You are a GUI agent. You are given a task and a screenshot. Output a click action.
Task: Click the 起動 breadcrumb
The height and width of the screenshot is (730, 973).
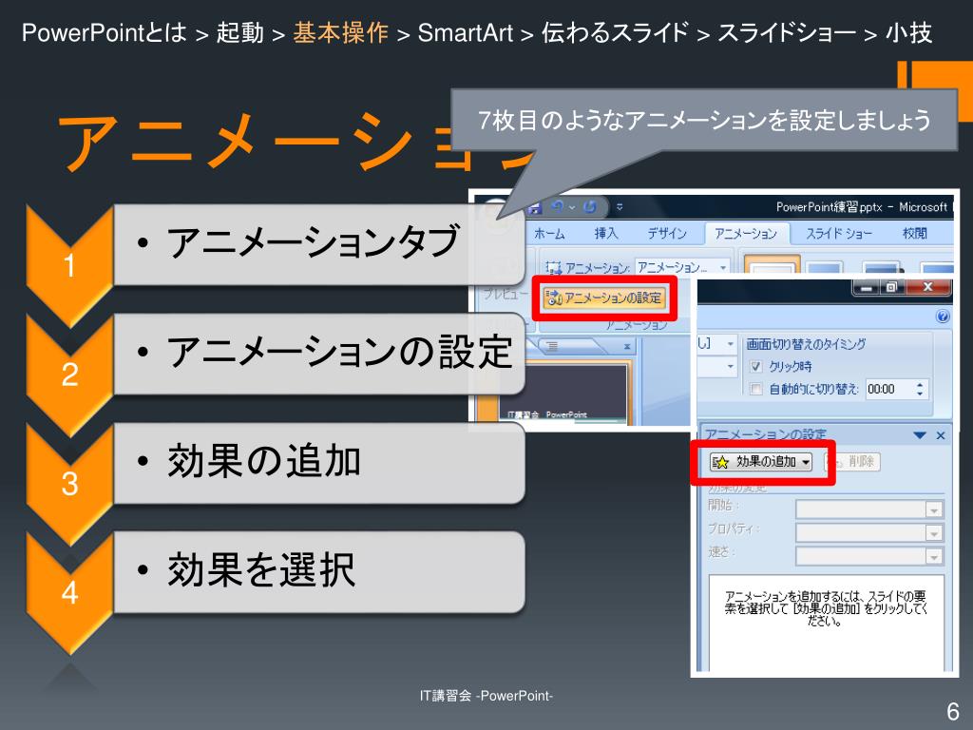[240, 32]
